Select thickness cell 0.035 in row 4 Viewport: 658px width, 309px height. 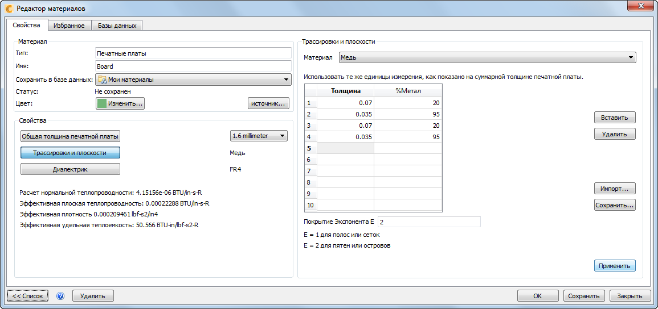click(x=346, y=137)
